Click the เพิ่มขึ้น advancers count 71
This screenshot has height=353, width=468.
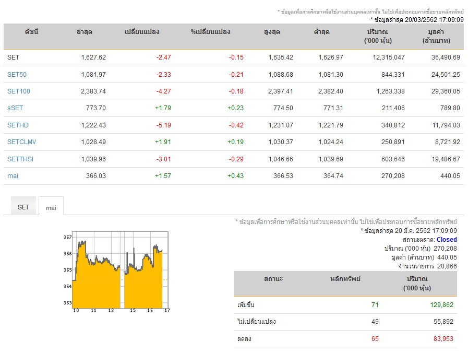(x=375, y=304)
